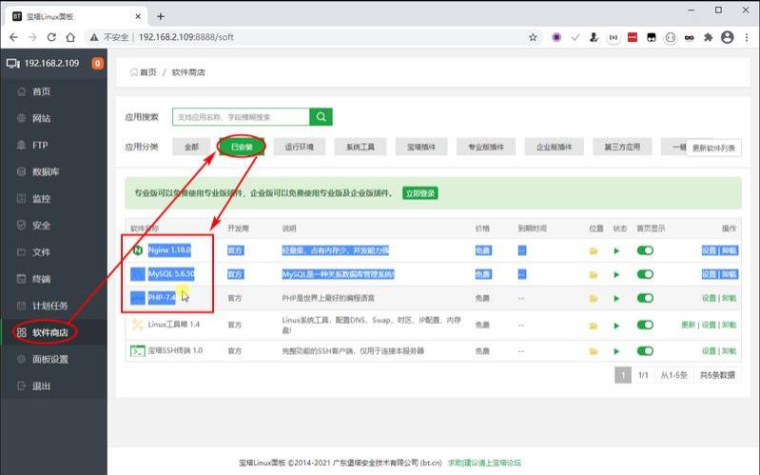
Task: Toggle 首页显示 switch for PHP-7.4
Action: coord(645,298)
